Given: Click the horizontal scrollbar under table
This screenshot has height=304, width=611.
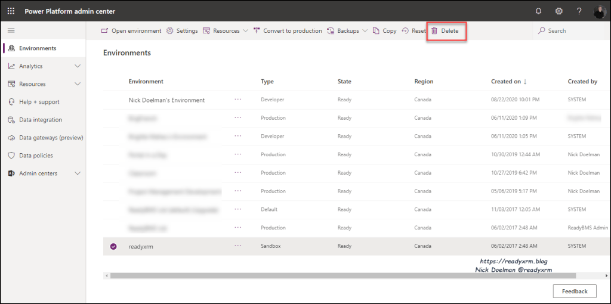Looking at the screenshot, I should pyautogui.click(x=342, y=275).
